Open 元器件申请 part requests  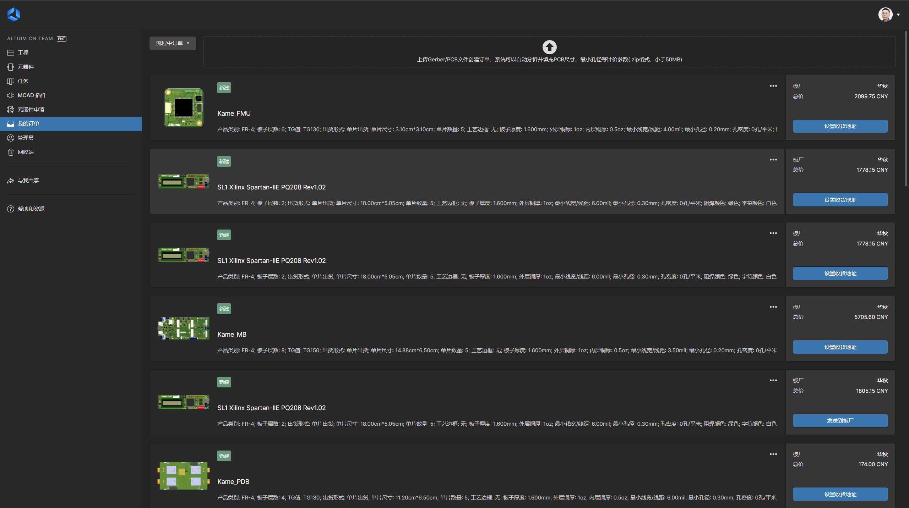31,109
